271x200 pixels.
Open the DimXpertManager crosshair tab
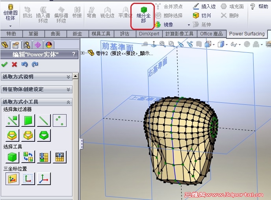tap(37, 45)
